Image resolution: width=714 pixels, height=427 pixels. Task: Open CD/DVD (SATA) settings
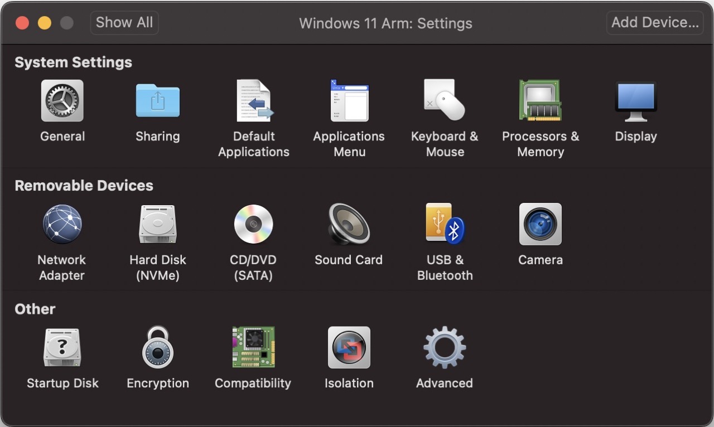click(253, 224)
